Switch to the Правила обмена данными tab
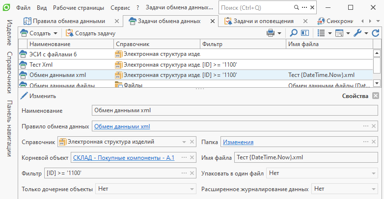Viewport: 384px width, 199px height. pyautogui.click(x=68, y=21)
